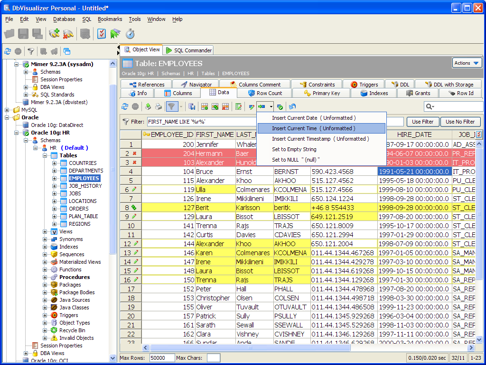Select row header number 4
The width and height of the screenshot is (486, 365).
pyautogui.click(x=131, y=172)
